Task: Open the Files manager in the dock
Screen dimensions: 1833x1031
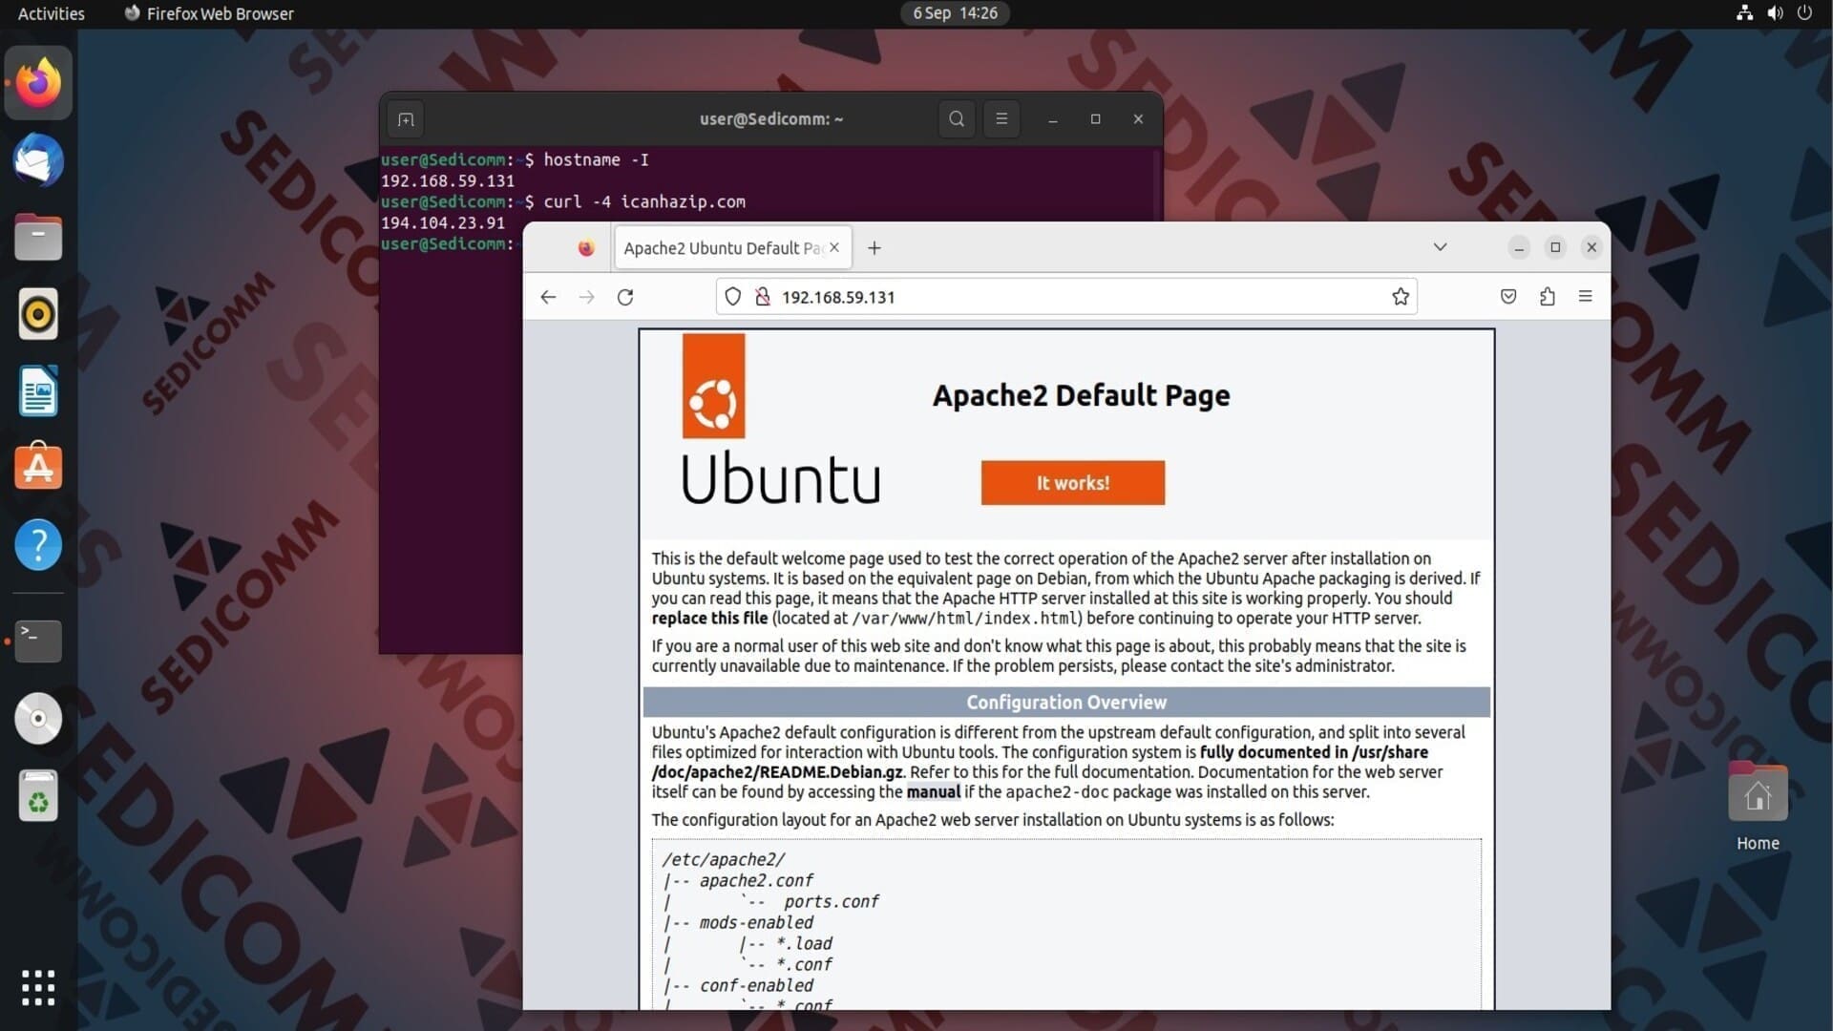Action: (38, 237)
